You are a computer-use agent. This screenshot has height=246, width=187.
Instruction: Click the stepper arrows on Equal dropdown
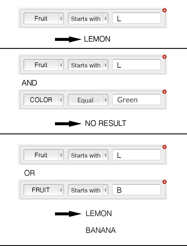[x=106, y=100]
